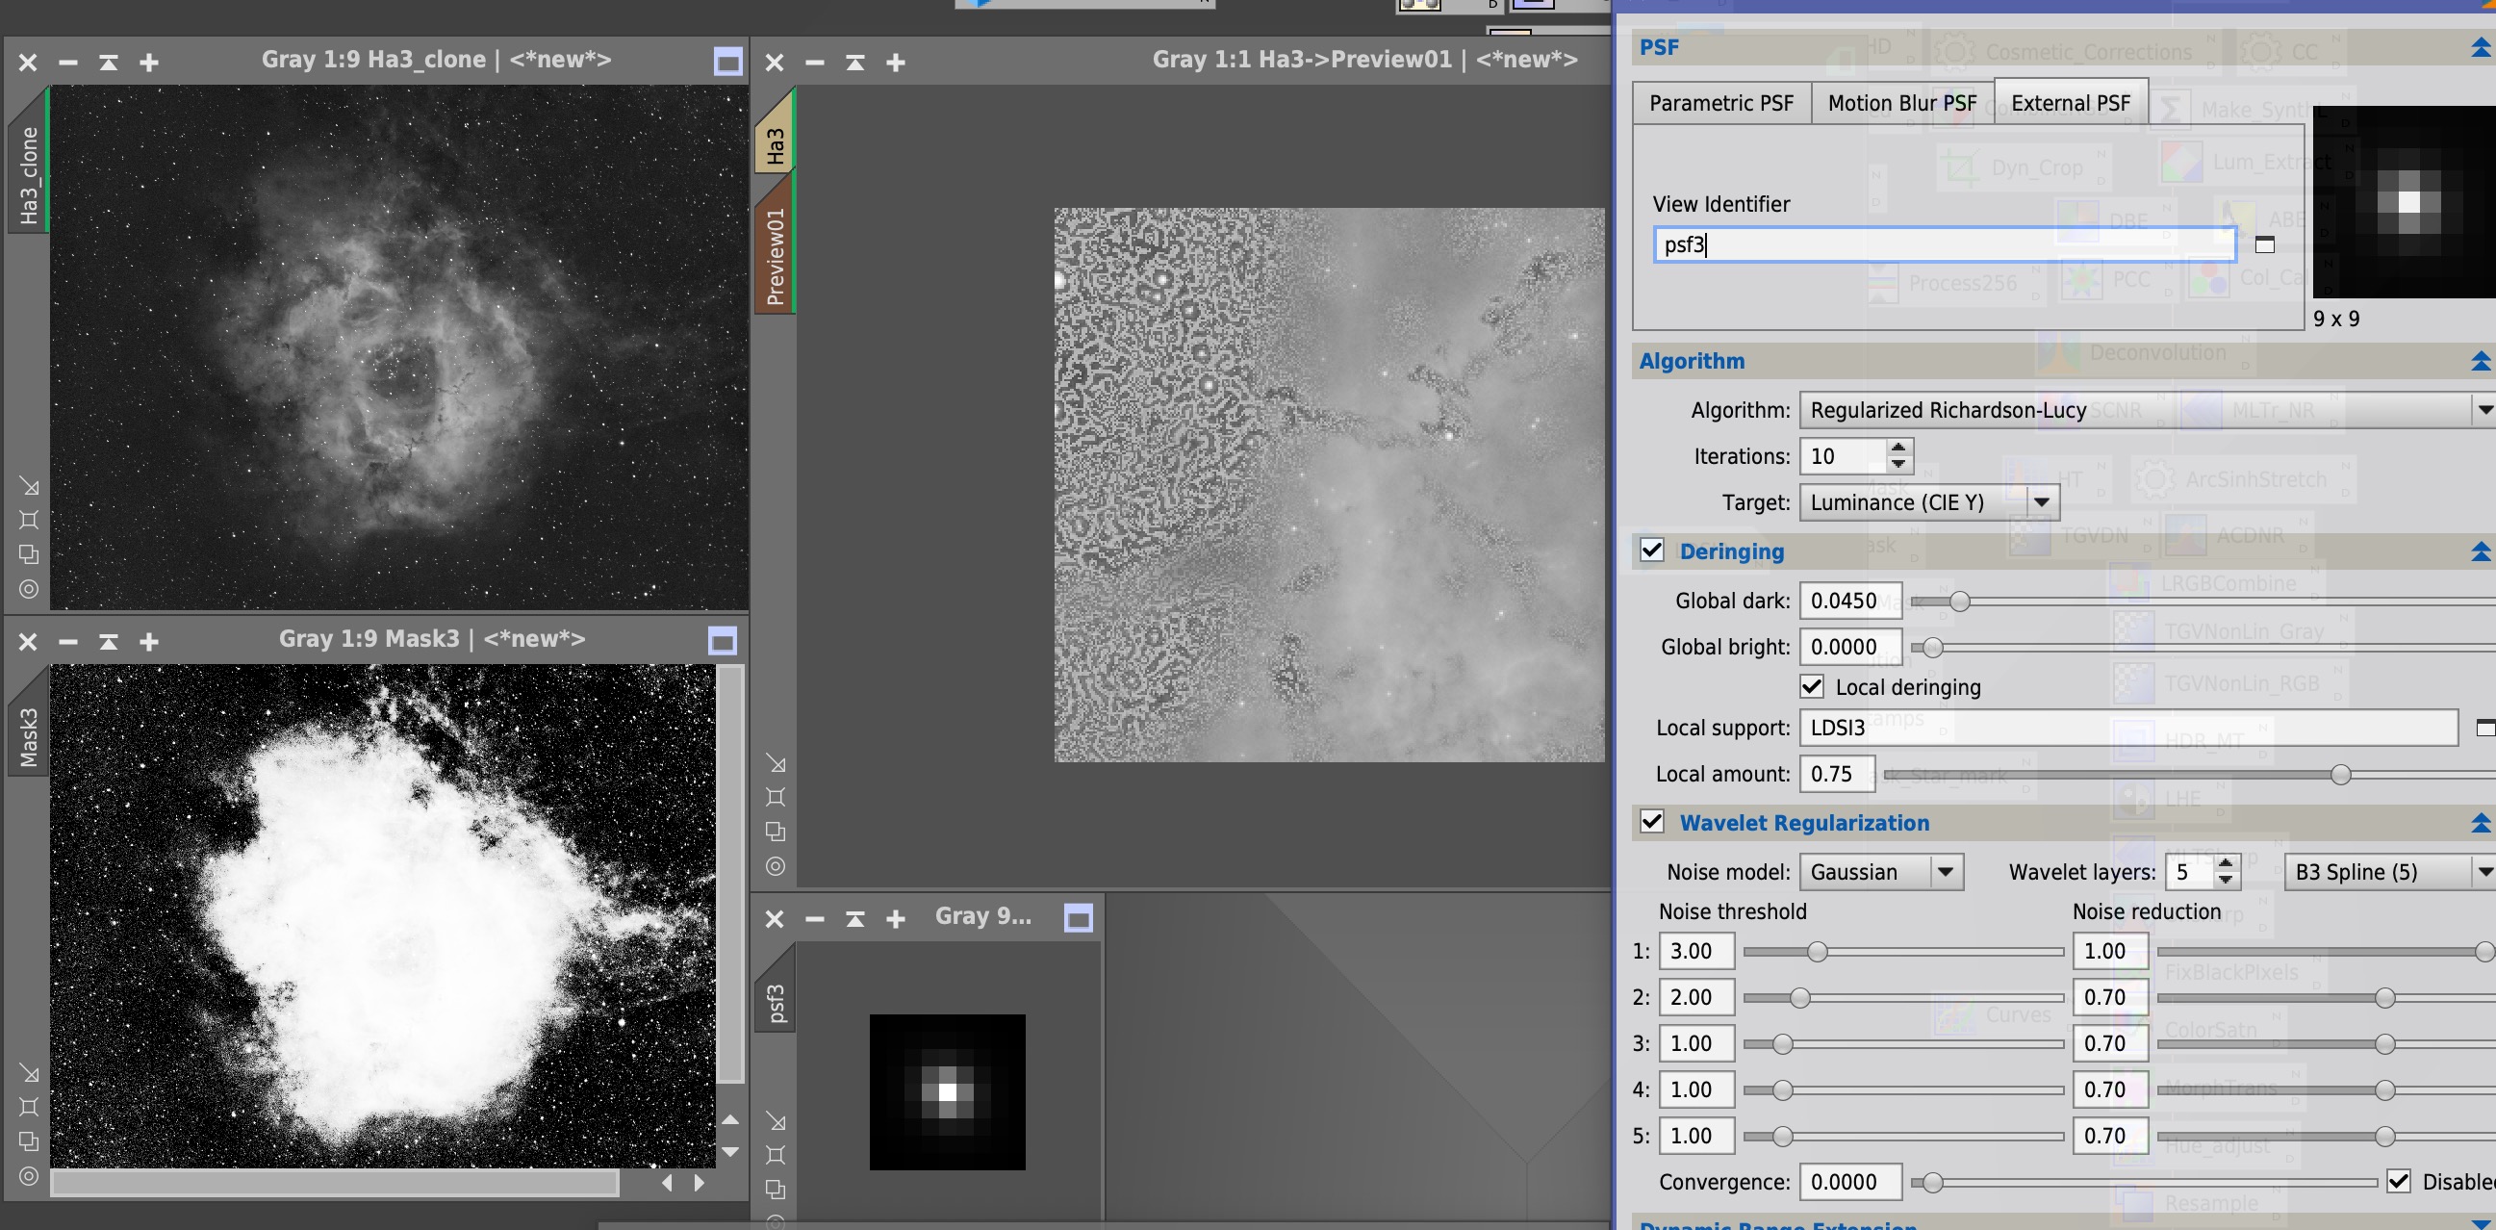This screenshot has width=2496, height=1230.
Task: Click the overlapping squares icon in Ha3 preview window strip
Action: coord(777,832)
